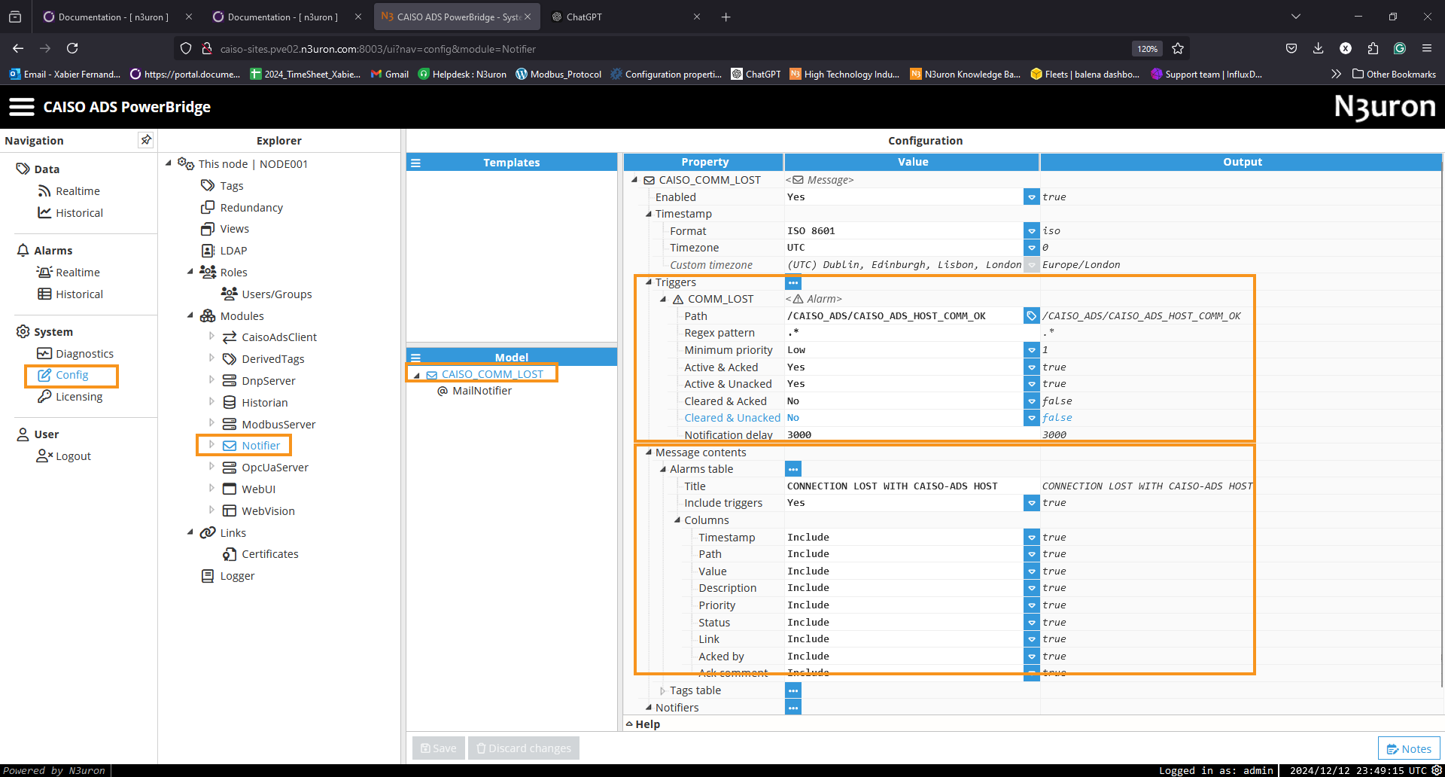Pin the Navigation panel
1445x777 pixels.
click(x=146, y=140)
